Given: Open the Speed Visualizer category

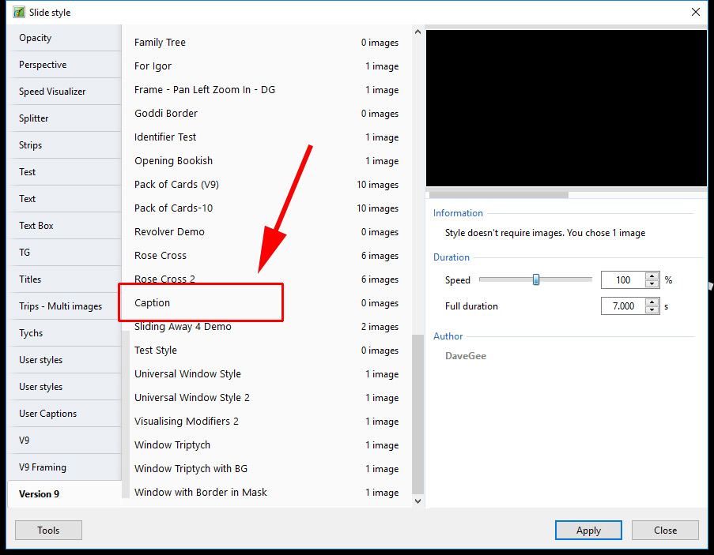Looking at the screenshot, I should 64,92.
